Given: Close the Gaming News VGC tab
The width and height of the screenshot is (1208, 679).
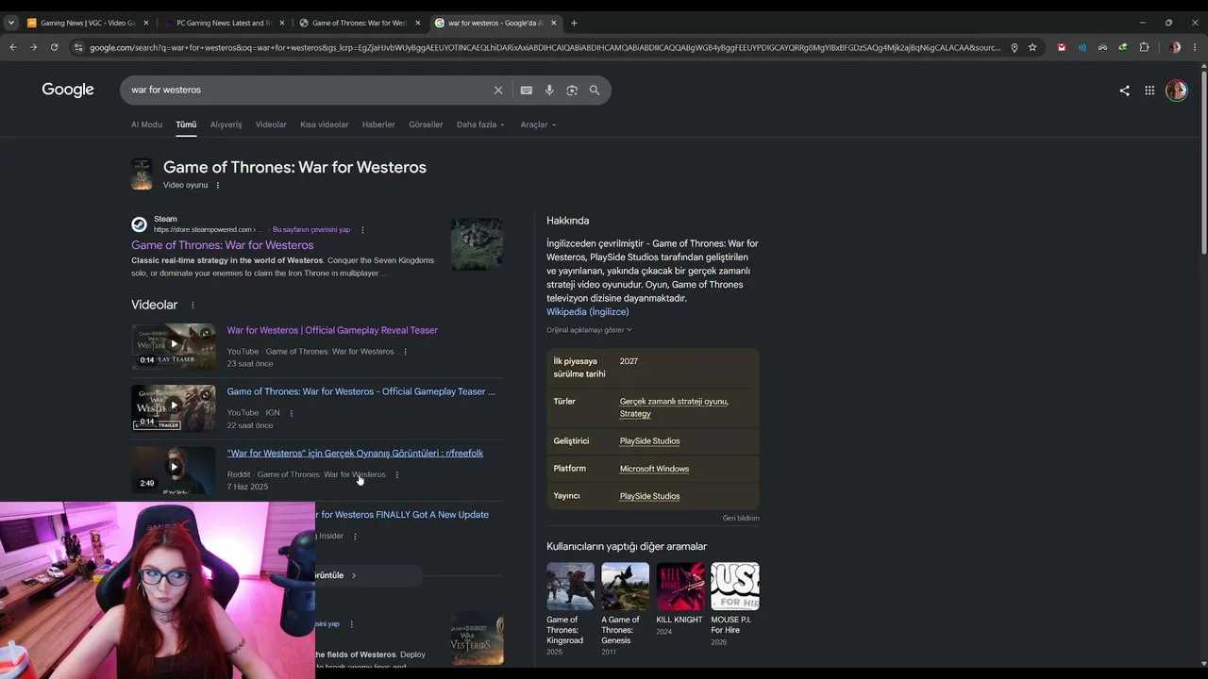Looking at the screenshot, I should click(x=145, y=23).
